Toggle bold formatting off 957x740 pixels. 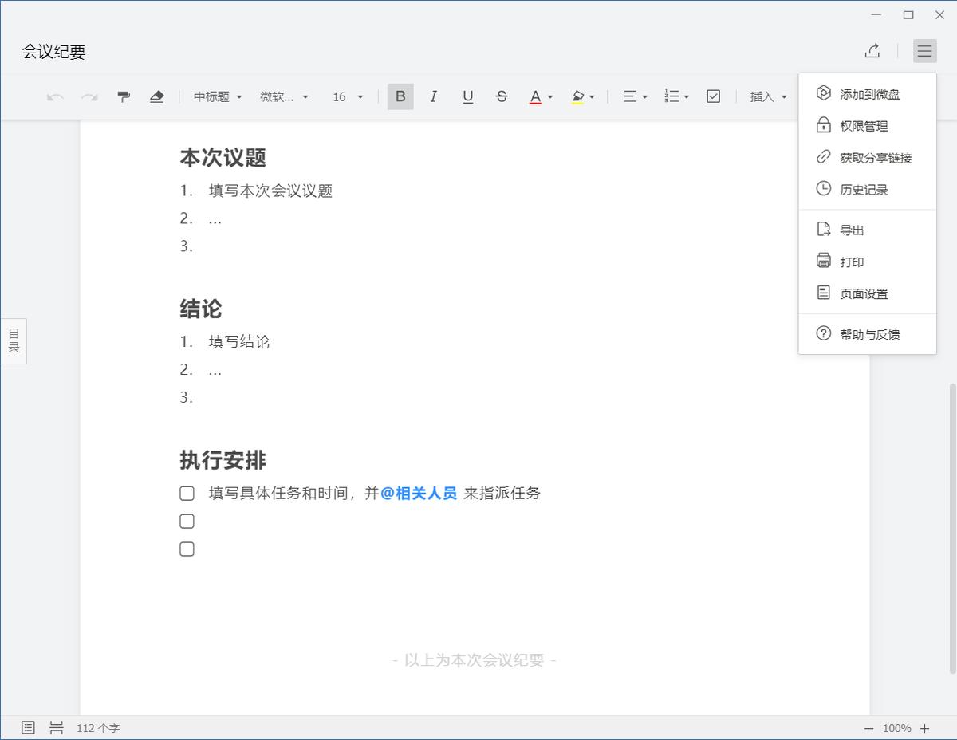(x=400, y=96)
